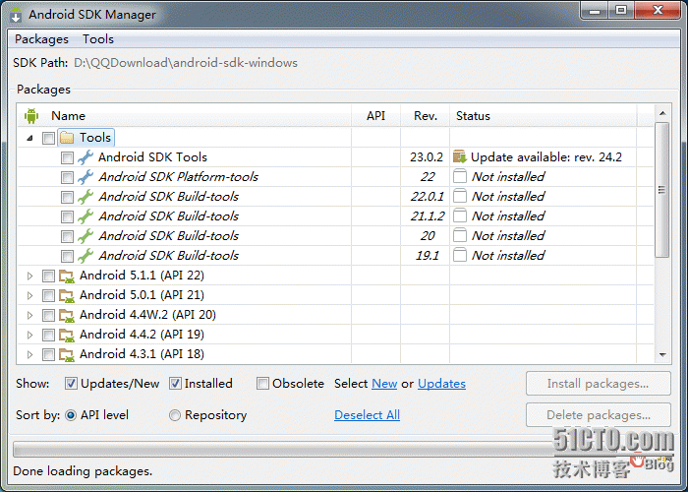Check the Build-tools 19.1 checkbox

67,256
